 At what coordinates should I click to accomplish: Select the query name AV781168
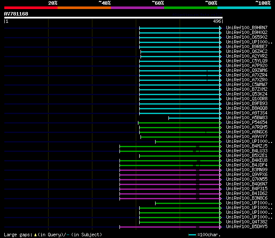(x=16, y=14)
